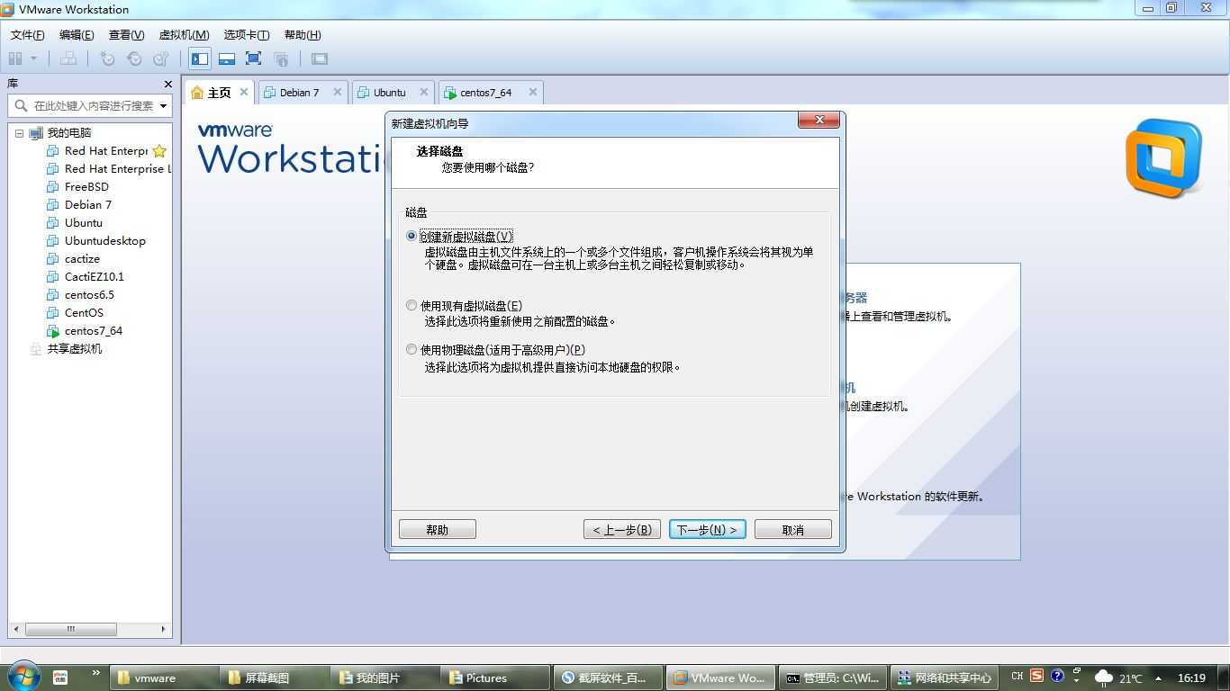Close the centos7_64 tab
1230x691 pixels.
[533, 92]
